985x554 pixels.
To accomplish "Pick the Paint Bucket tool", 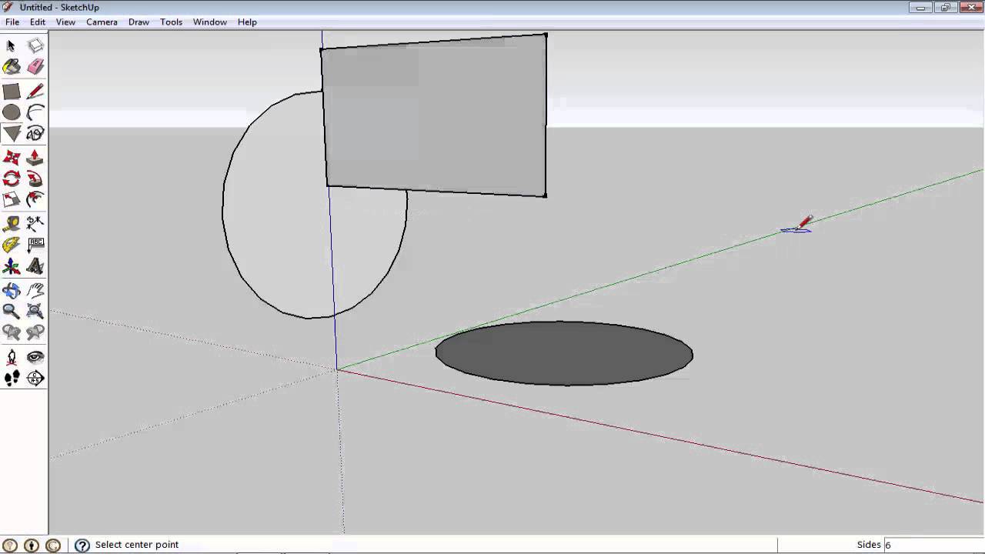I will point(12,68).
